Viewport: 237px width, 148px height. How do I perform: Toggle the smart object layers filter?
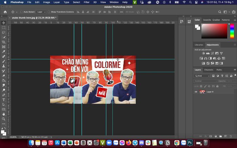[231, 76]
